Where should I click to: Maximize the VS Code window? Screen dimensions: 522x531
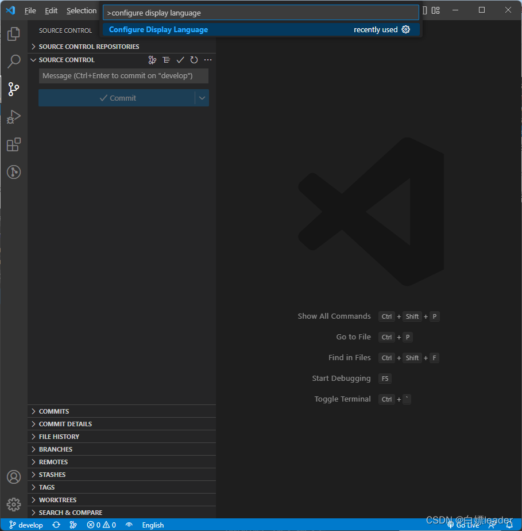click(482, 10)
